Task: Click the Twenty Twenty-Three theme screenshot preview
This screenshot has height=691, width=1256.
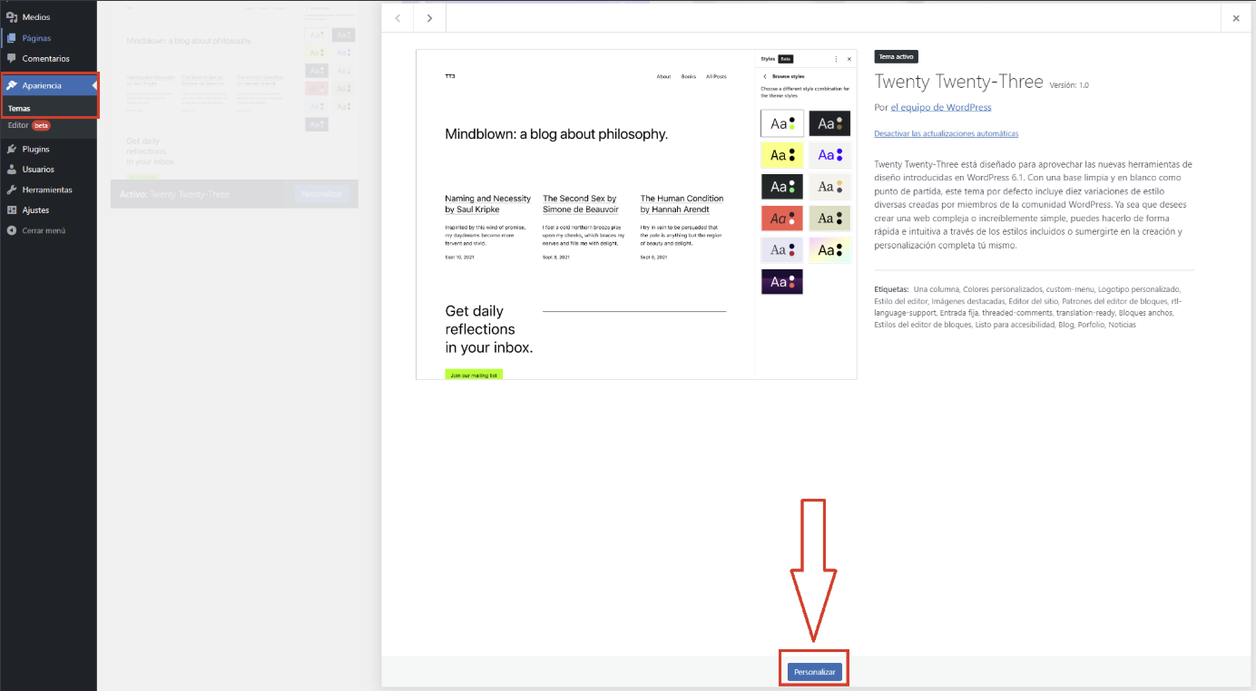Action: coord(636,214)
